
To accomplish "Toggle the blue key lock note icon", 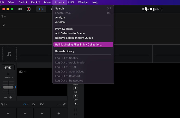I will [15, 87].
